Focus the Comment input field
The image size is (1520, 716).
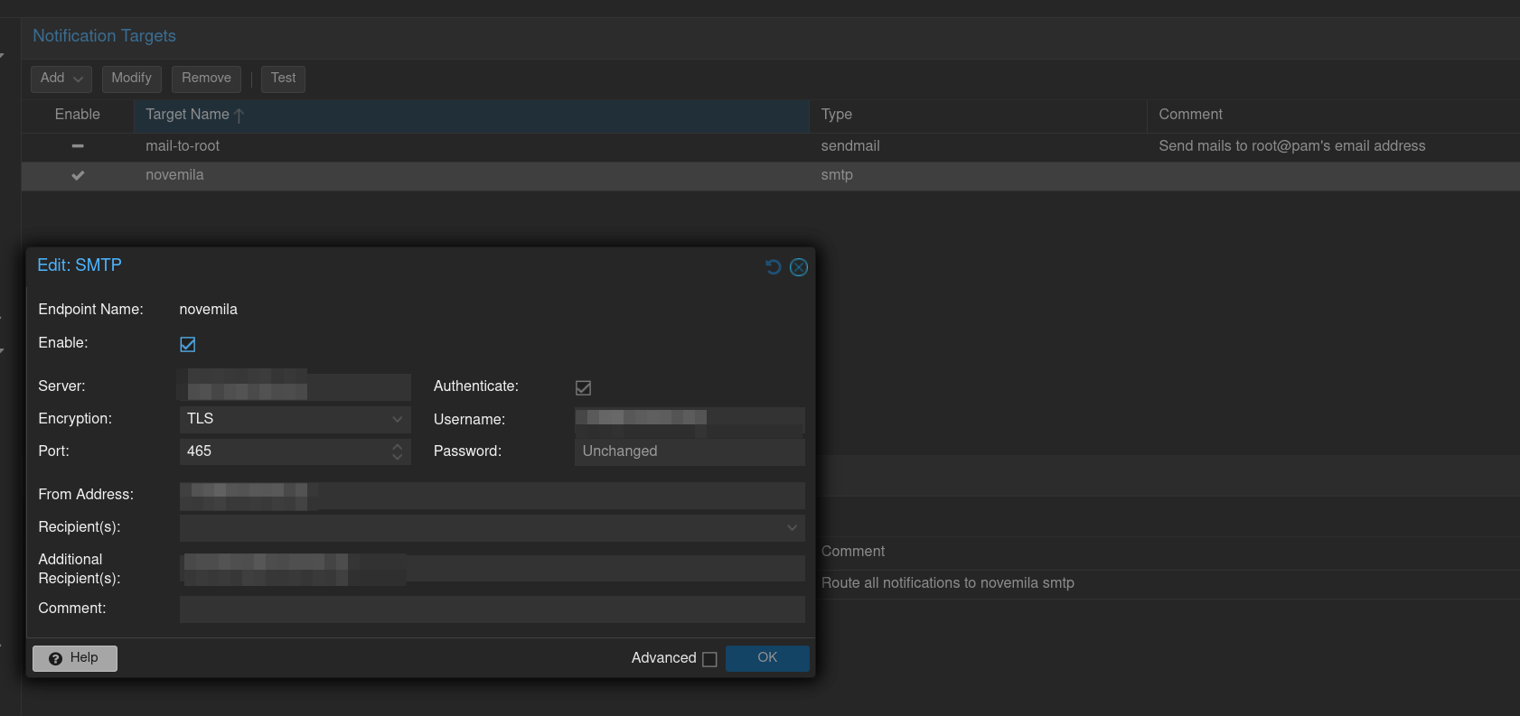pyautogui.click(x=493, y=609)
